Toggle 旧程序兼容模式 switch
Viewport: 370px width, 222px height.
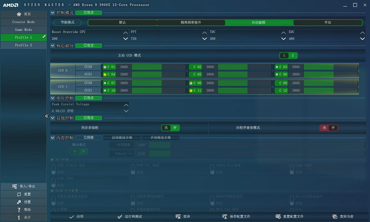pos(328,128)
